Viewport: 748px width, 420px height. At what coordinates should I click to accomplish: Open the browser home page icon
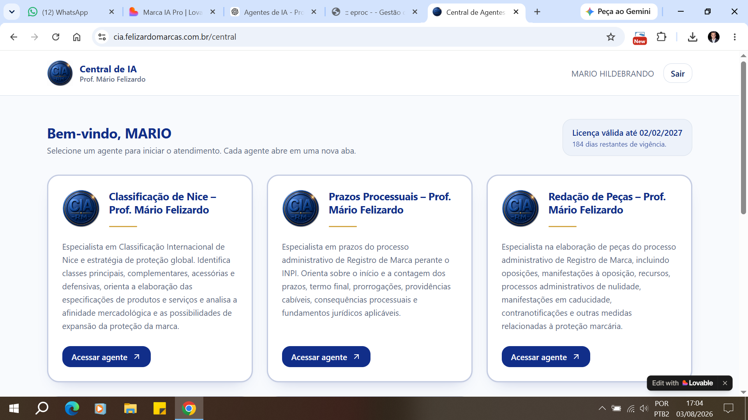[77, 37]
